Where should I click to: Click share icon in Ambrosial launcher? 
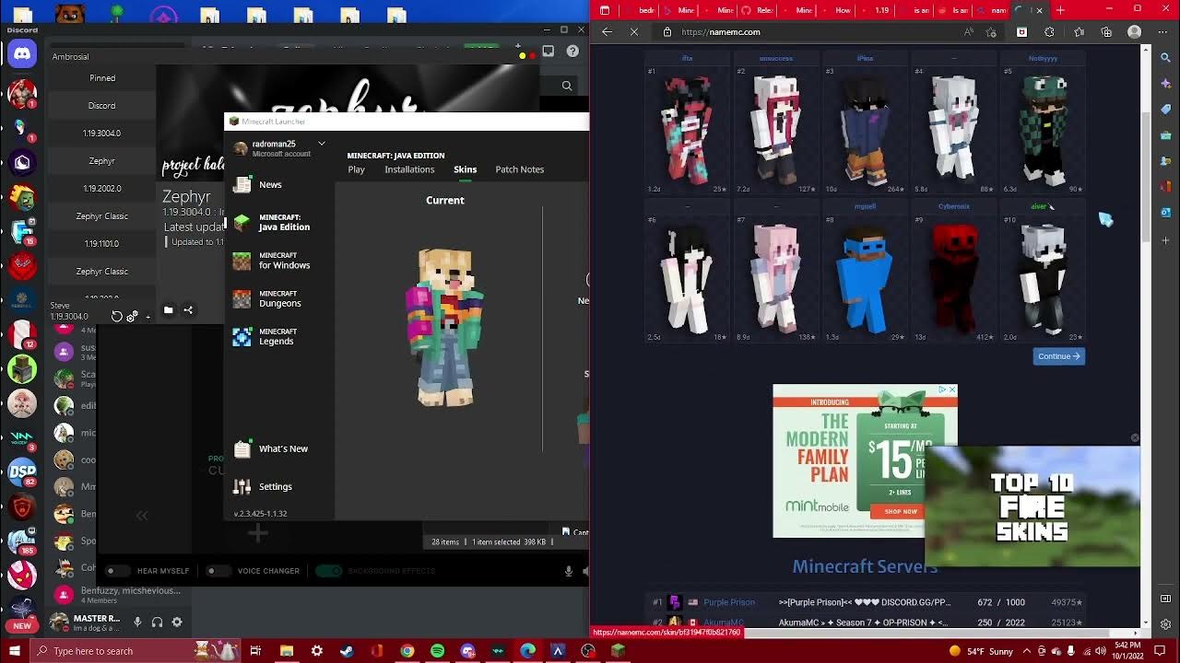[x=188, y=310]
